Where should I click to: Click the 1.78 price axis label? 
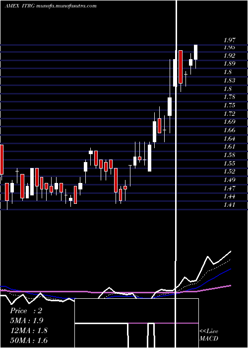pyautogui.click(x=229, y=97)
